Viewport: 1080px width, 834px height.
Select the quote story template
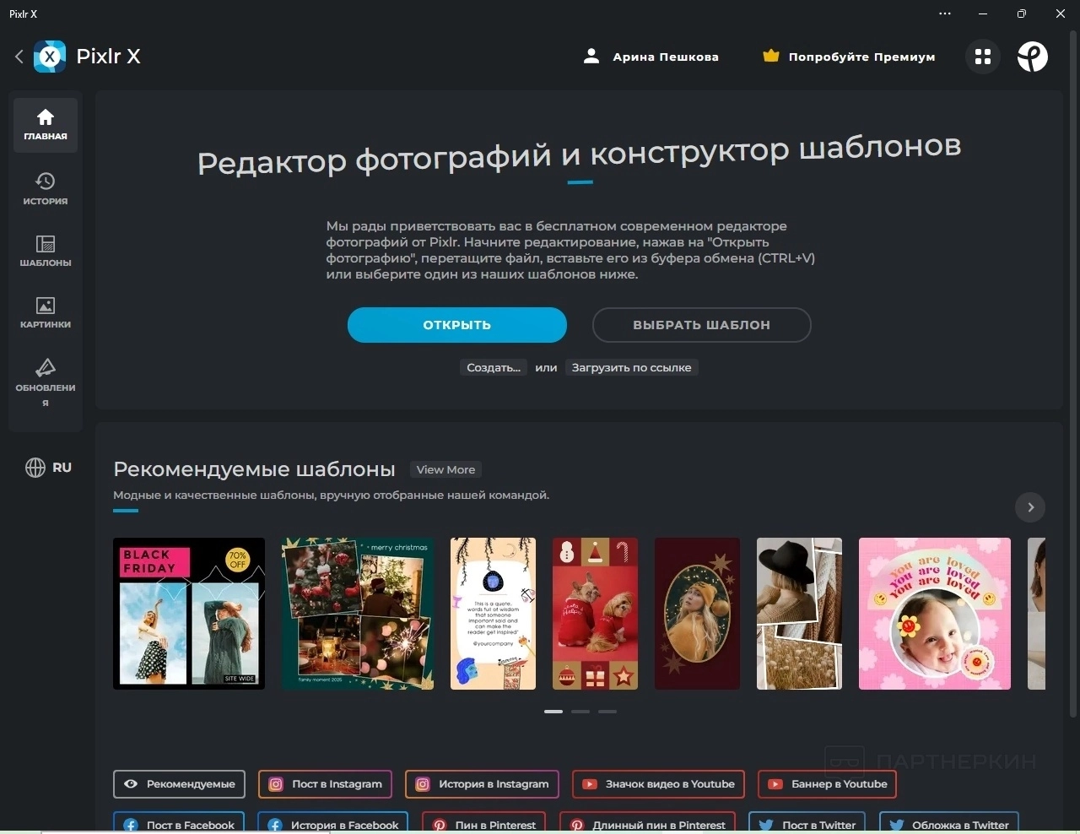click(x=494, y=614)
